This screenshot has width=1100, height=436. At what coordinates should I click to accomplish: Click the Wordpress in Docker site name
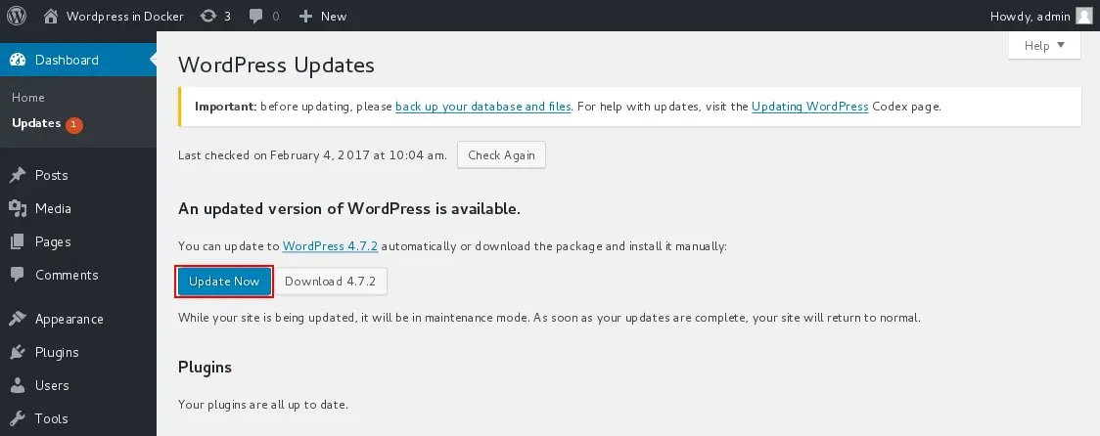click(125, 16)
